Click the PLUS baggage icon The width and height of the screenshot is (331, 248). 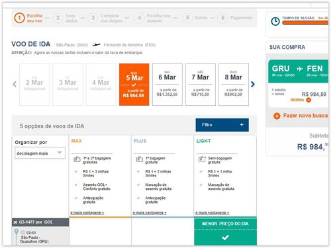(139, 159)
